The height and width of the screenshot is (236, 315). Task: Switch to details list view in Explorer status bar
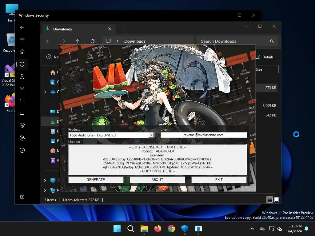pos(270,200)
